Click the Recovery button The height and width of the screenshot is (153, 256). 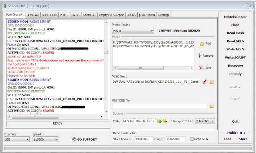235,66
